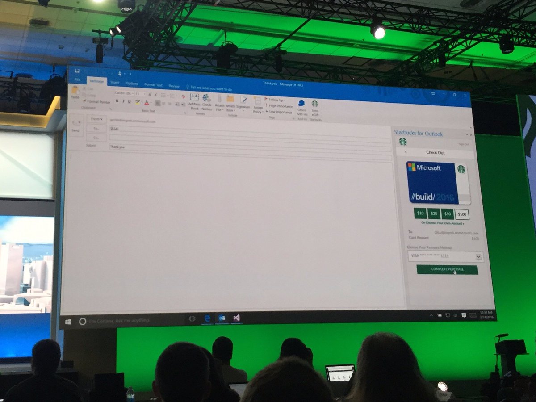Select the $25 gift card amount

(434, 214)
